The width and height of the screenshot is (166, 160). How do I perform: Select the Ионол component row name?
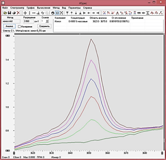[58, 21]
